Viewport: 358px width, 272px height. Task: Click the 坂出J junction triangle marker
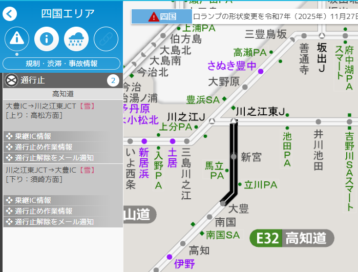[322, 35]
